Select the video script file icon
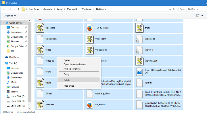The width and height of the screenshot is (207, 114). tap(40, 50)
